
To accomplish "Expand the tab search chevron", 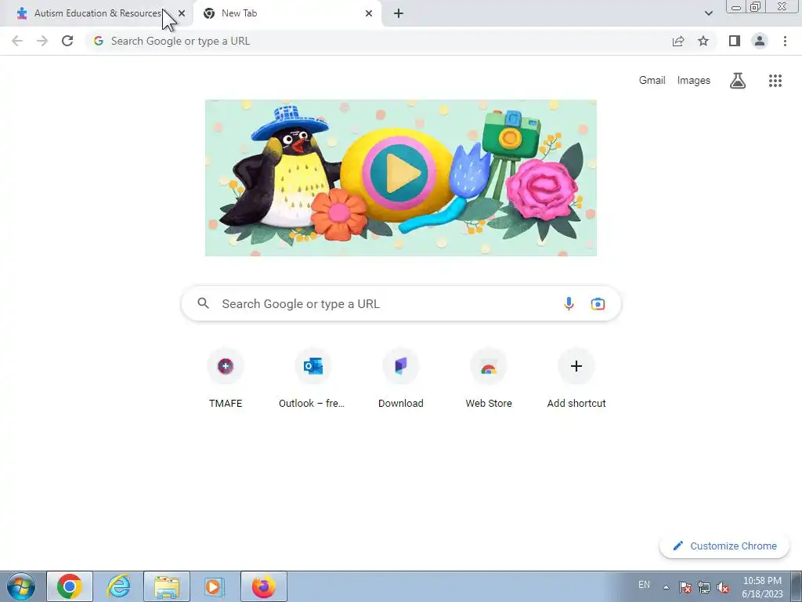I will pyautogui.click(x=708, y=13).
